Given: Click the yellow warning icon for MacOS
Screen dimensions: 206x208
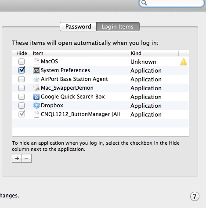Looking at the screenshot, I should coord(184,62).
